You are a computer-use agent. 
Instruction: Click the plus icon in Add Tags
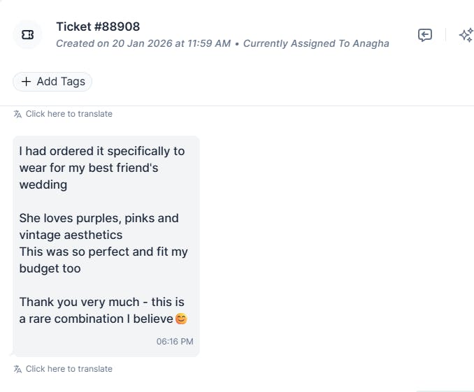coord(27,82)
